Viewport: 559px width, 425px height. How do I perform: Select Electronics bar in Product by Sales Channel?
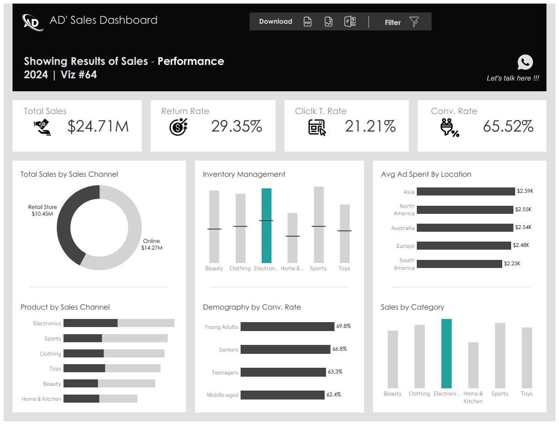click(x=119, y=323)
